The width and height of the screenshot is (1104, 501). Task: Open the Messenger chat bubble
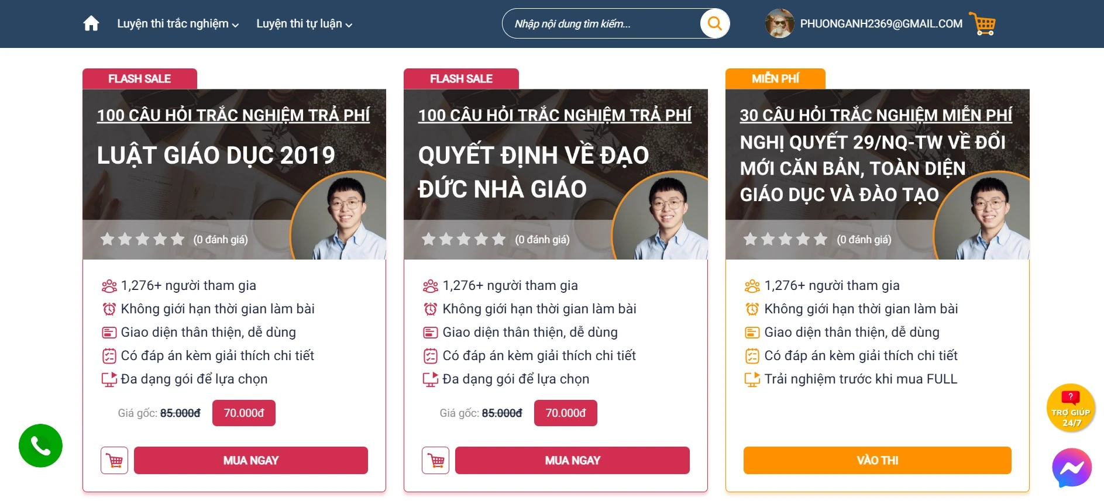pyautogui.click(x=1071, y=468)
